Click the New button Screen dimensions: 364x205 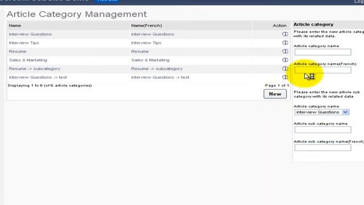tap(275, 94)
